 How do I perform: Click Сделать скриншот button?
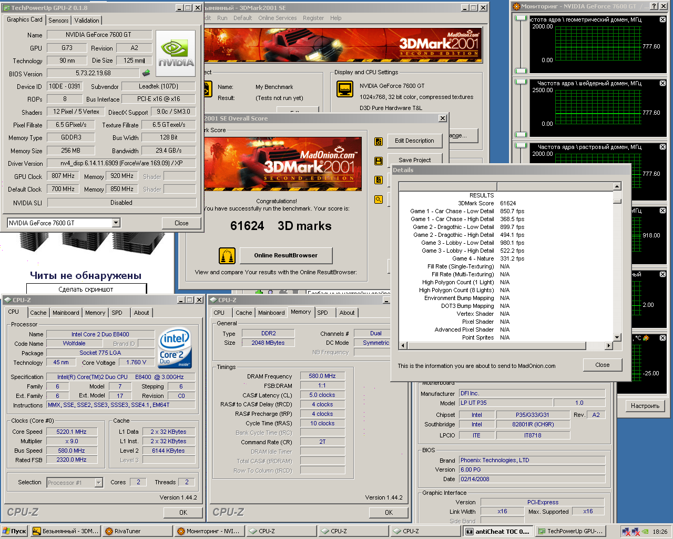point(86,289)
